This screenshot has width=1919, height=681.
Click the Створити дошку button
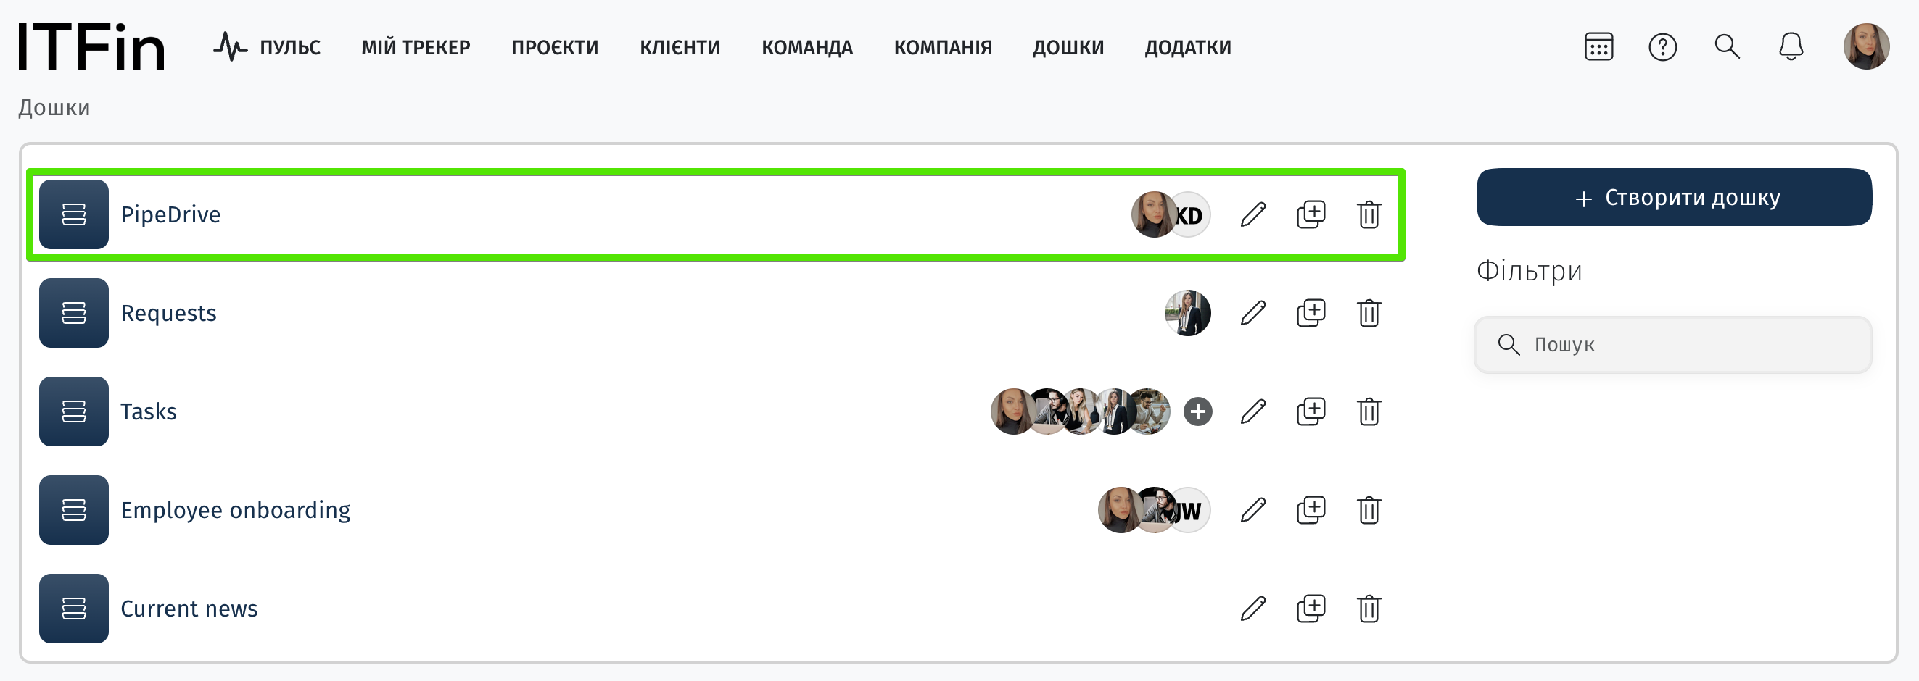point(1674,197)
